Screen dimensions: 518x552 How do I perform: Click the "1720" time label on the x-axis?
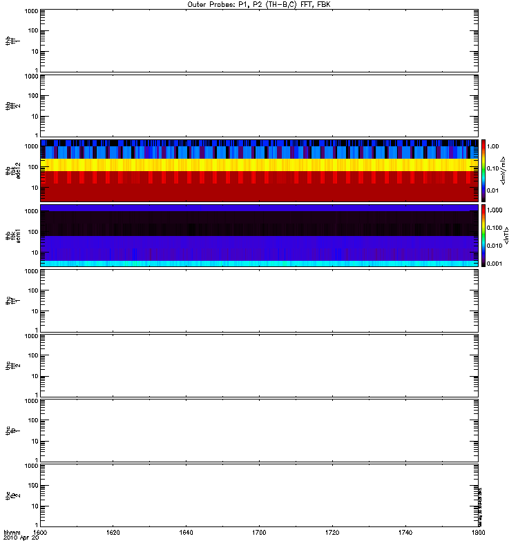click(x=332, y=532)
